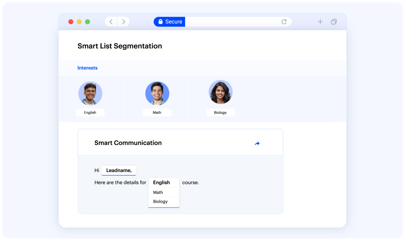
Task: Select the Interests tab
Action: point(87,68)
